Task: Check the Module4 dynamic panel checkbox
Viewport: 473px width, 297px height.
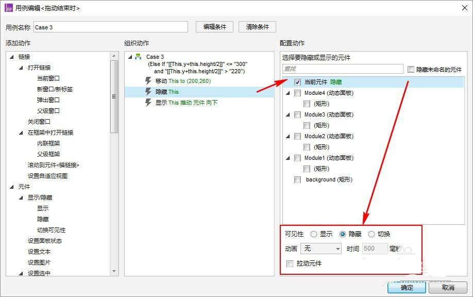Action: (297, 93)
